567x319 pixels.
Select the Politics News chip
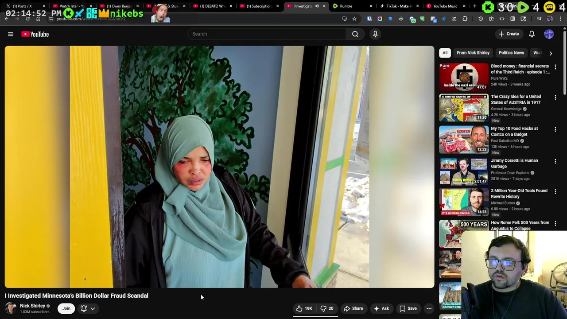[511, 53]
